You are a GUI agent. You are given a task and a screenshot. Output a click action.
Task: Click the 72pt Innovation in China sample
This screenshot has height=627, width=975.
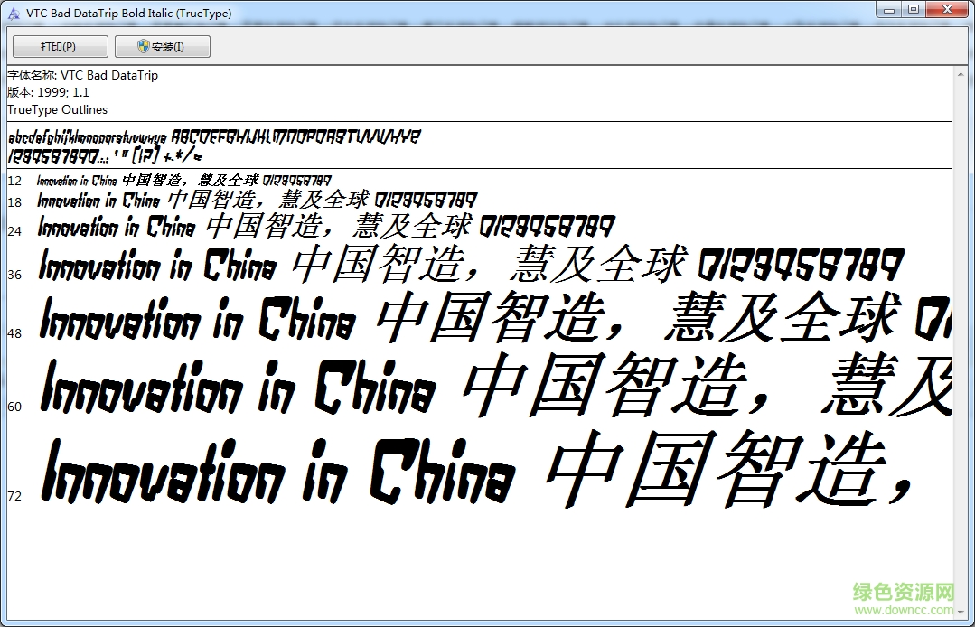point(278,471)
